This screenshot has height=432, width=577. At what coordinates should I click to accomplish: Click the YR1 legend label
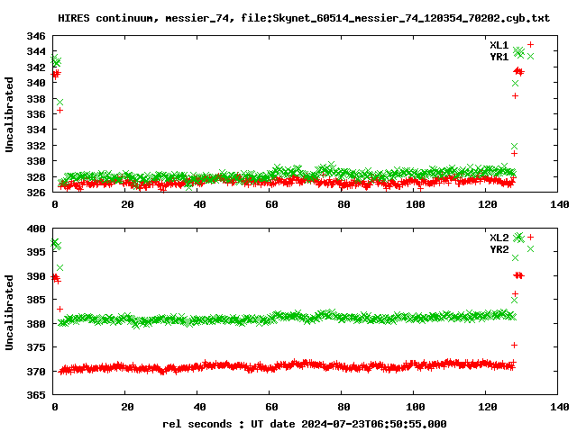coord(499,57)
